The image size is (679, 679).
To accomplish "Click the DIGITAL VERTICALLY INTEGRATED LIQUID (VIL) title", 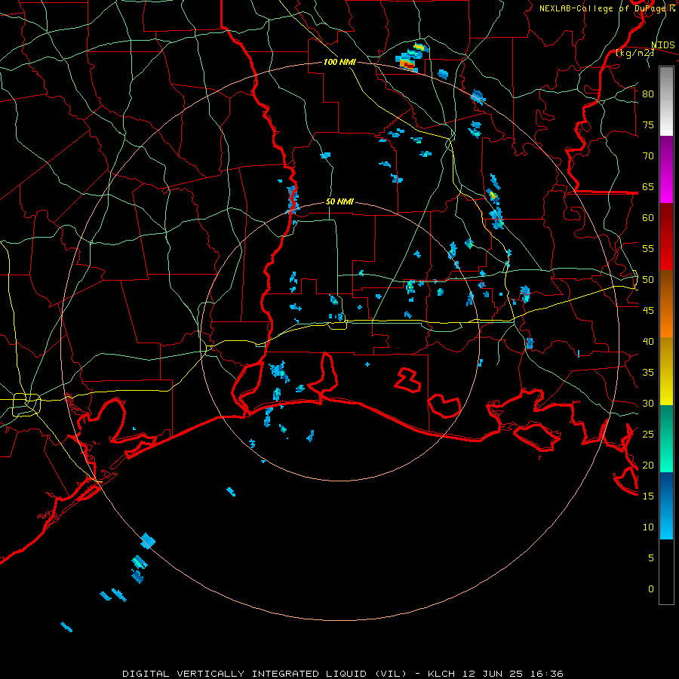I will click(x=264, y=674).
